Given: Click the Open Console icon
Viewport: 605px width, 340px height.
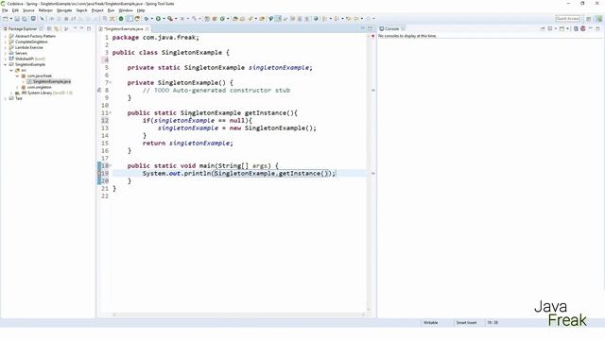Looking at the screenshot, I should 562,28.
